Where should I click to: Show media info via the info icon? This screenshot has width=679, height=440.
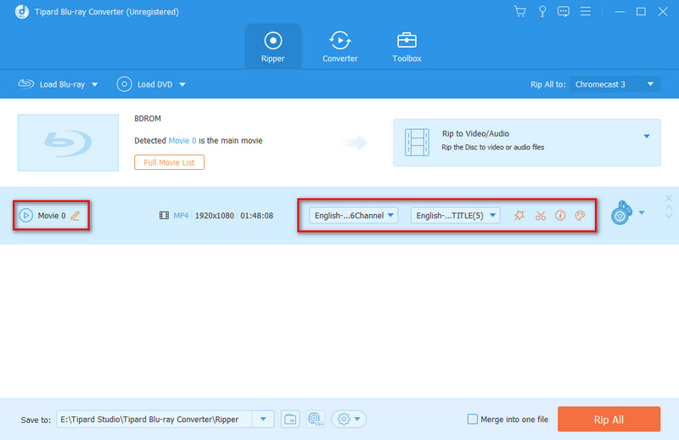coord(560,216)
